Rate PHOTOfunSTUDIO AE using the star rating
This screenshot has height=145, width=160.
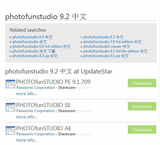pos(85,134)
